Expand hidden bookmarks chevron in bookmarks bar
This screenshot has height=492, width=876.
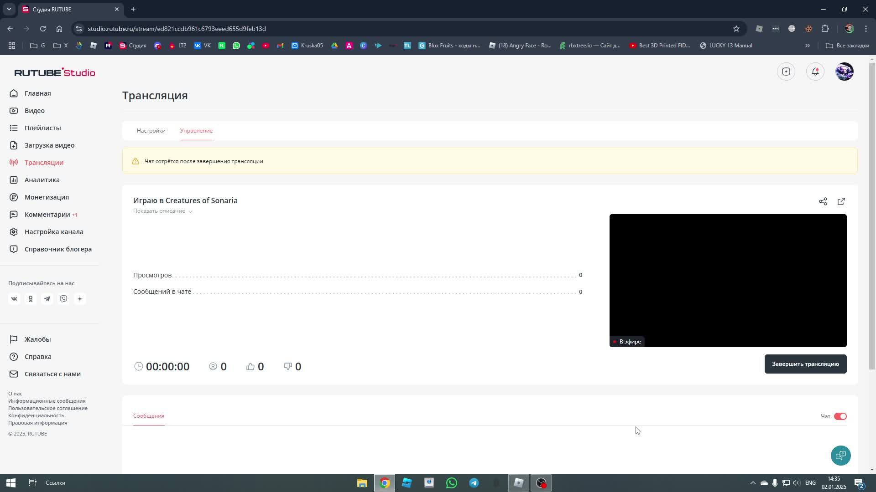(x=807, y=46)
